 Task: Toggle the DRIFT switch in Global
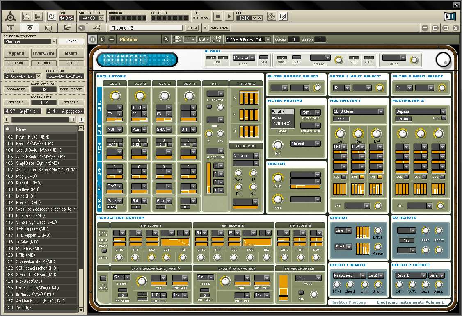pos(296,57)
